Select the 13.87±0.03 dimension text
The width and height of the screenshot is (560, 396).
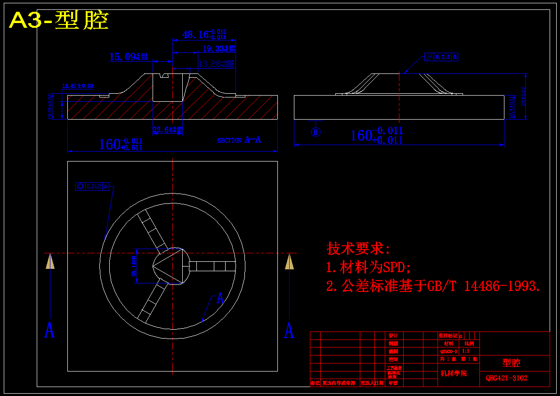pos(78,86)
